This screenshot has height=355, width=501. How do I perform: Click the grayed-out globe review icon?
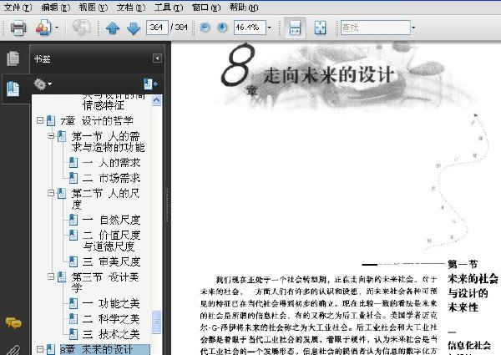[81, 28]
